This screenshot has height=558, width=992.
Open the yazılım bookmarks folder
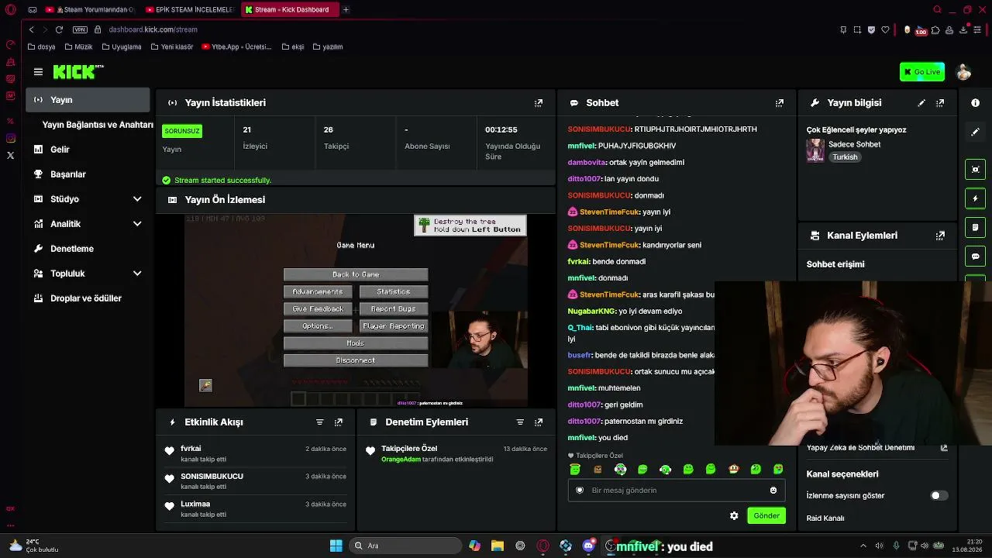tap(328, 47)
